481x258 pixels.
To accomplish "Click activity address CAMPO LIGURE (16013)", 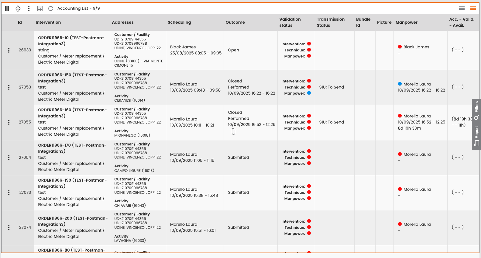I will pos(134,171).
